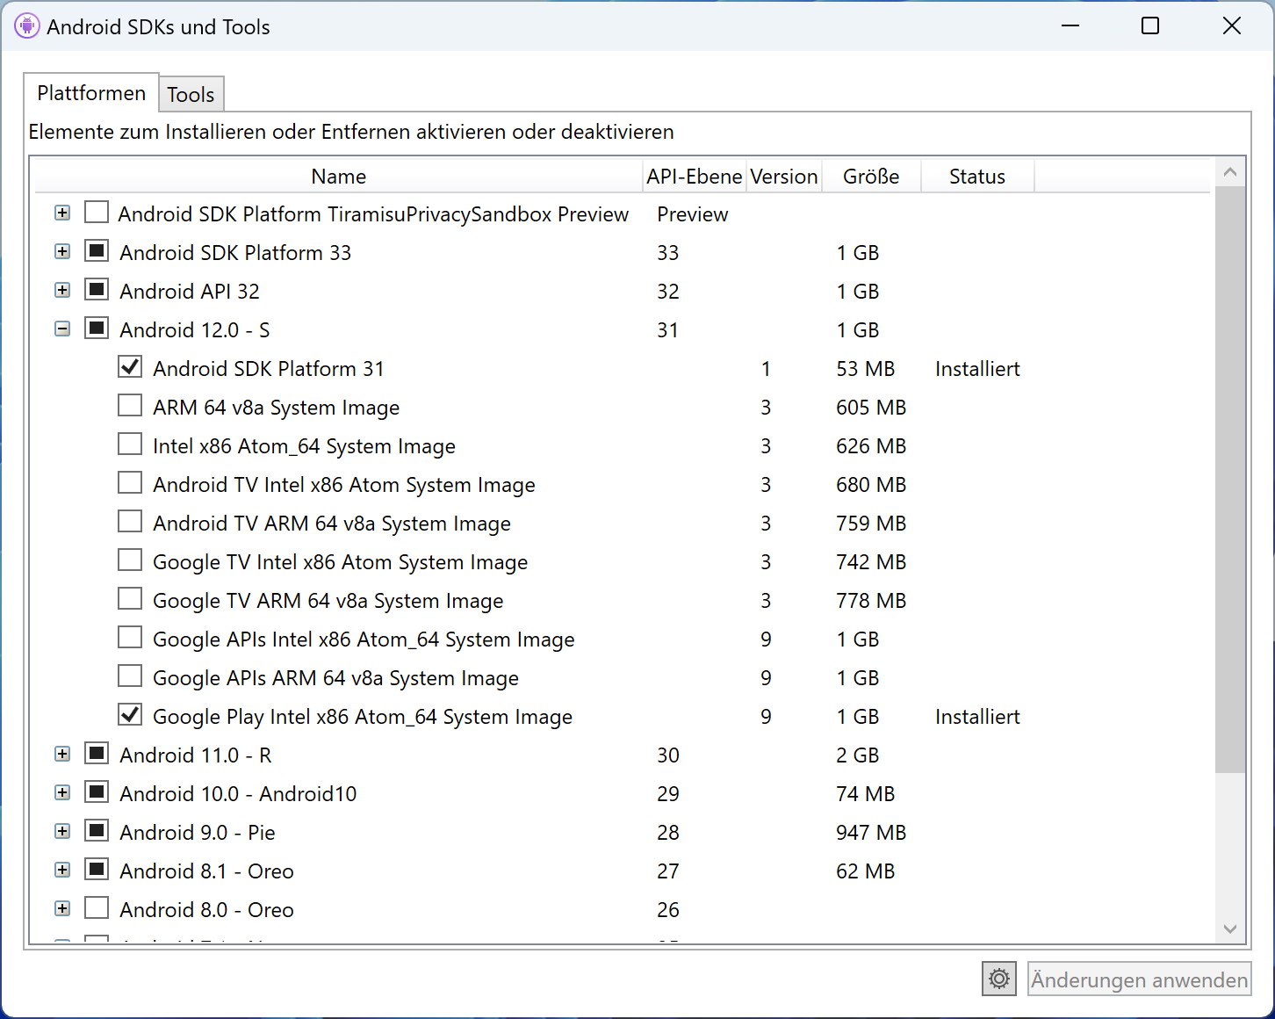Screen dimensions: 1275x1019
Task: Check Android TV ARM 64 v8a System Image
Action: tap(130, 522)
